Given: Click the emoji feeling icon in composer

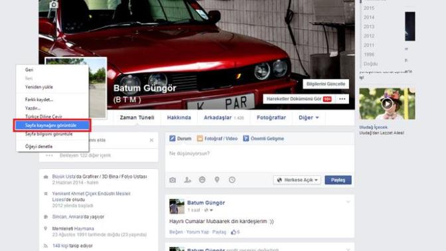Looking at the screenshot, I should pyautogui.click(x=202, y=180).
